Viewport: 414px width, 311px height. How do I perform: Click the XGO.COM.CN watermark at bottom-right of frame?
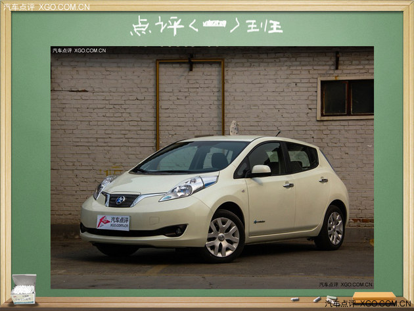tap(368, 303)
